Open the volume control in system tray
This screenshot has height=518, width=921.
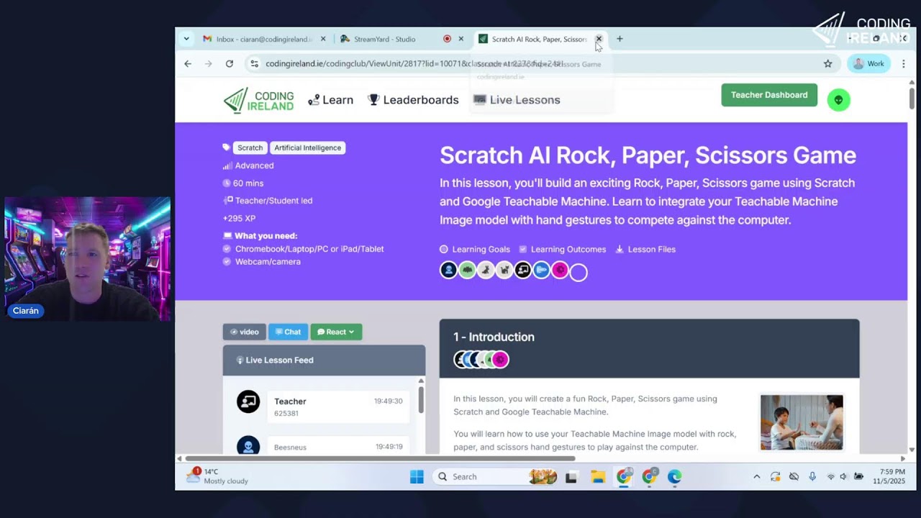coord(843,476)
